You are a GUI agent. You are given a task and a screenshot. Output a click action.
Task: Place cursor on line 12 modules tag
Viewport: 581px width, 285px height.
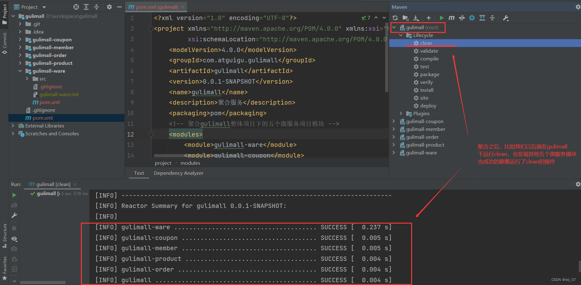[186, 134]
